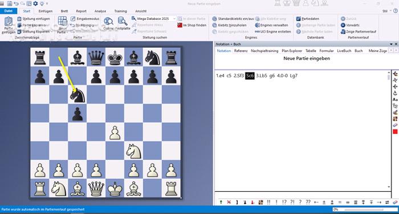Screen dimensions: 399x214
Task: Open the Datei menu
Action: click(9, 11)
